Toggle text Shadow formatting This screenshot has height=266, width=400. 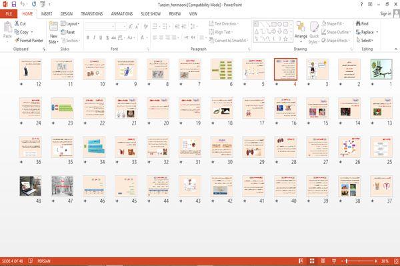(107, 38)
